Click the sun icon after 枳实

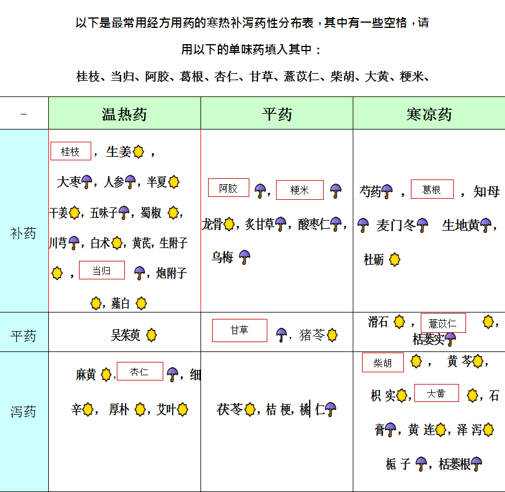[402, 396]
